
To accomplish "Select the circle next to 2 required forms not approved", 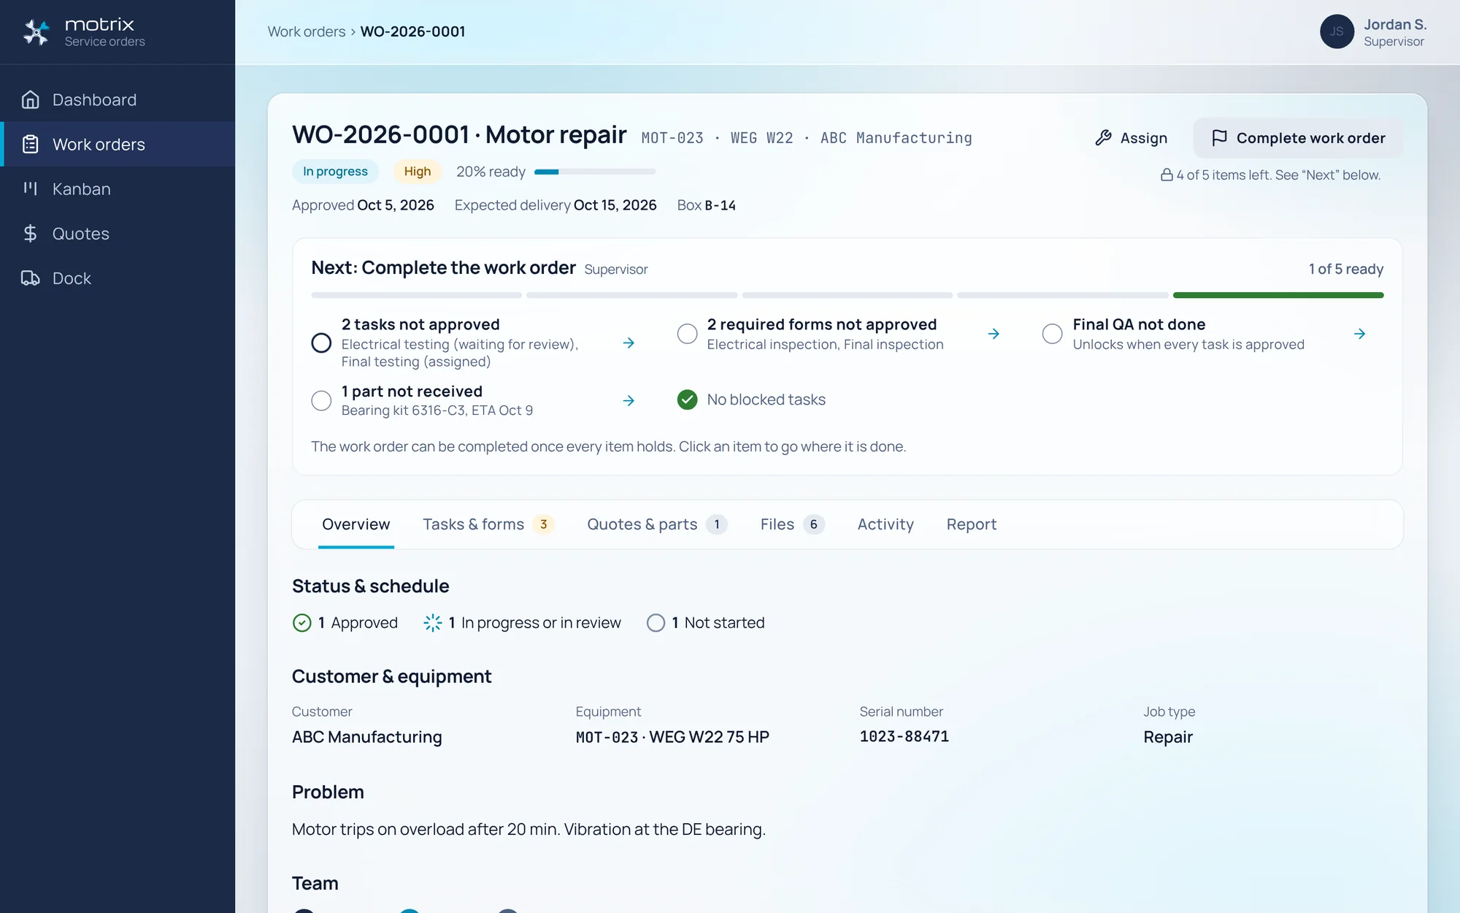I will click(687, 334).
